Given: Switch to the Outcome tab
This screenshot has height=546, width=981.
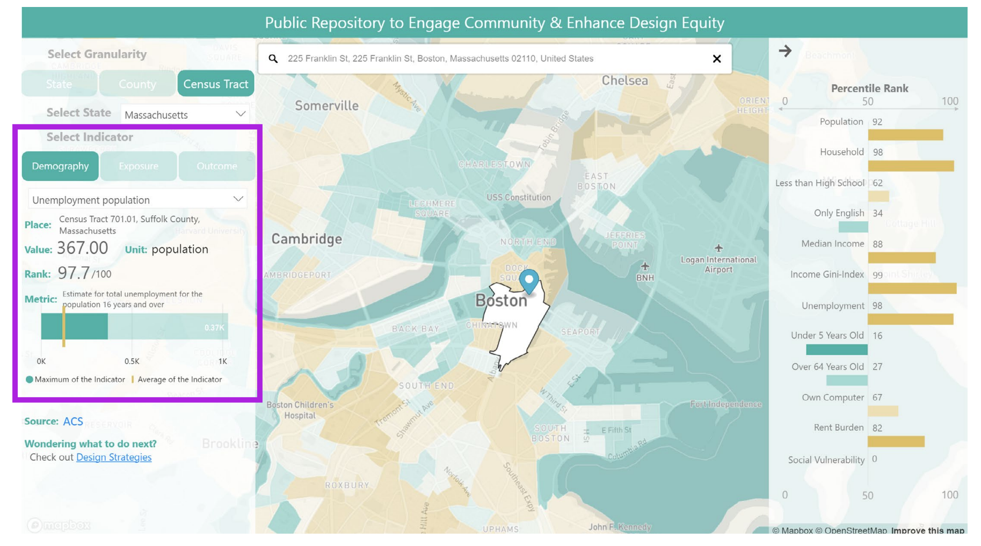Looking at the screenshot, I should click(216, 166).
